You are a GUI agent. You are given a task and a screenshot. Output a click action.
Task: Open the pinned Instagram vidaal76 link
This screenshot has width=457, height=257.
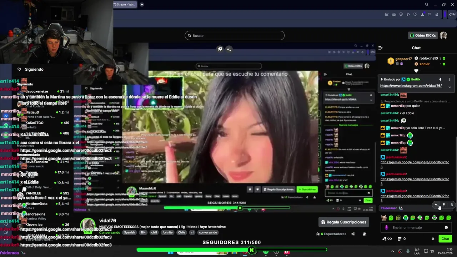tap(411, 86)
